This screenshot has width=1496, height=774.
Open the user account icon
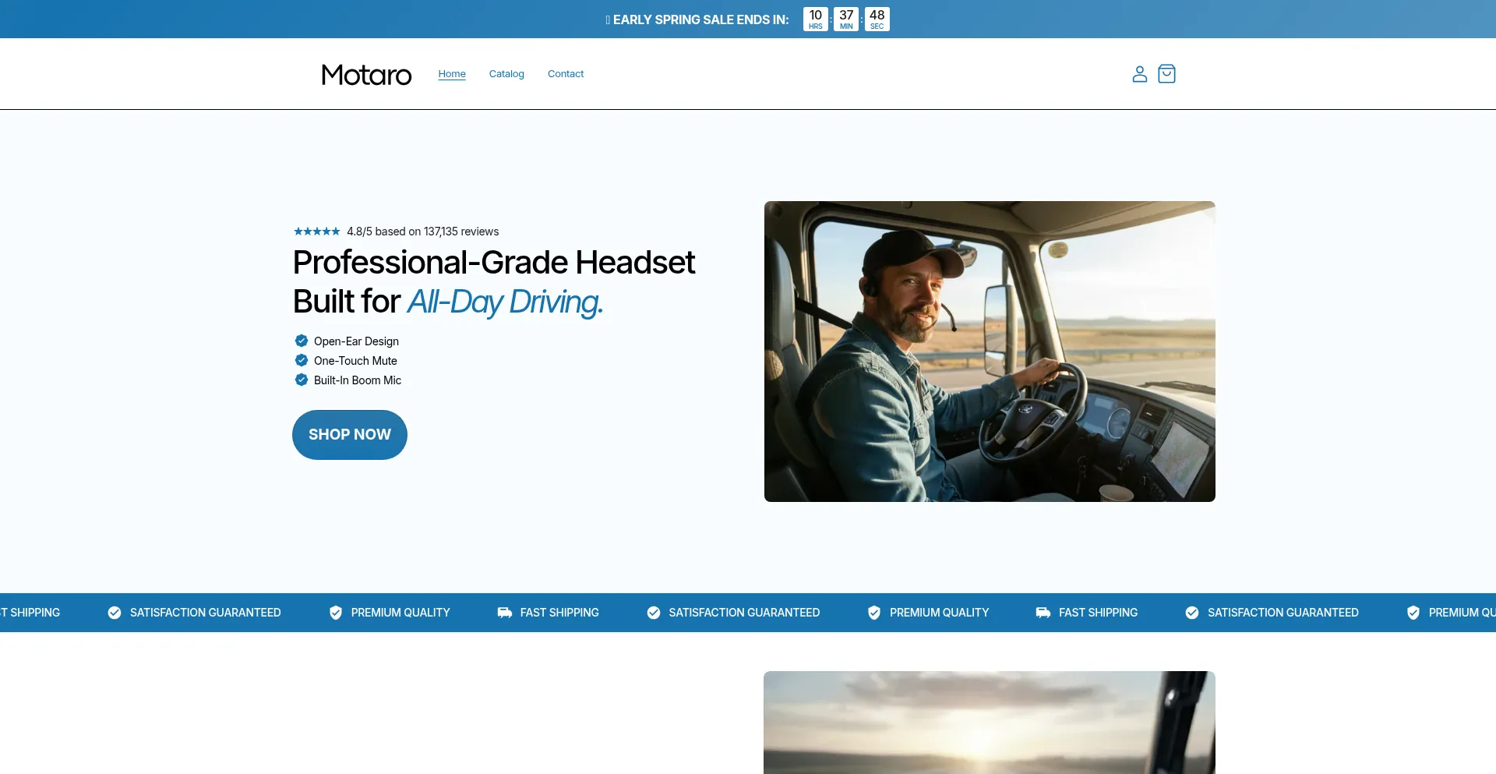pos(1139,74)
